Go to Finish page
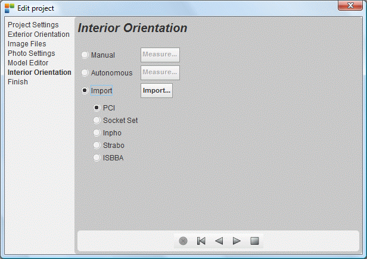The height and width of the screenshot is (259, 367). 18,82
